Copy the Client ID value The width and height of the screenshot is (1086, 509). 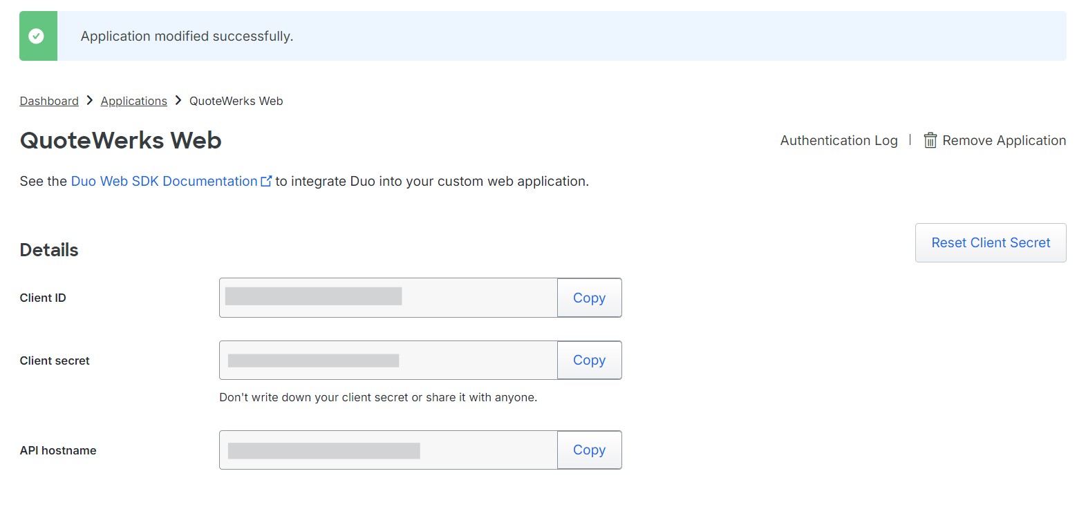tap(589, 298)
